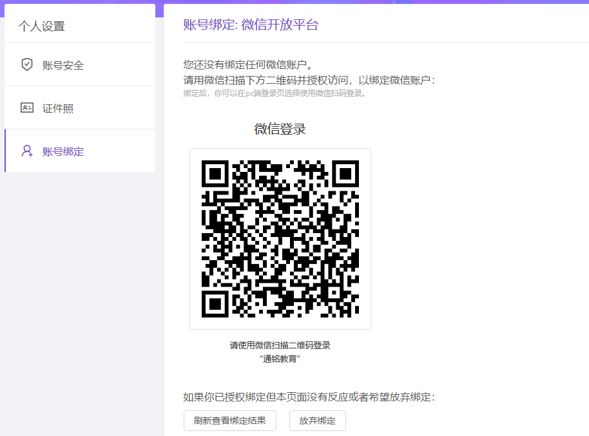Click the QR code's bottom-left finder square

click(x=215, y=303)
